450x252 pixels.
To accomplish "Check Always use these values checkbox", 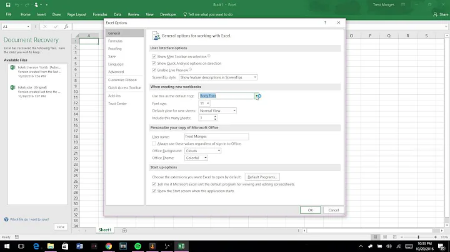I will coord(154,143).
